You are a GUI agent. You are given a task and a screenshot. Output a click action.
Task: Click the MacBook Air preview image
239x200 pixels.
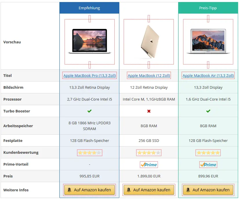point(208,42)
